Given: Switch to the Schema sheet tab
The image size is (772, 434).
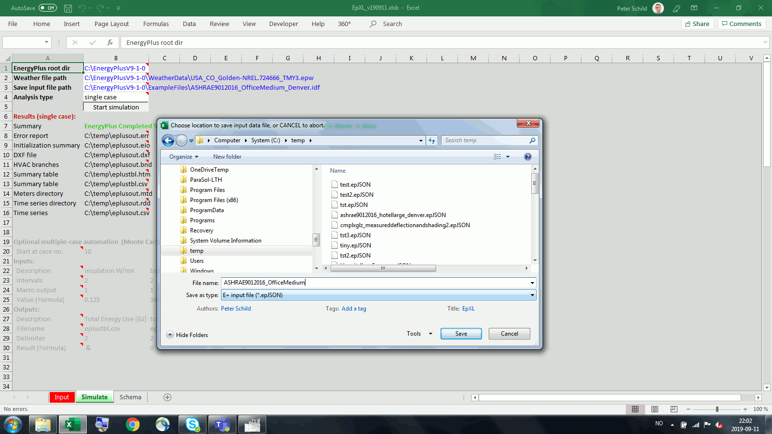Looking at the screenshot, I should (130, 397).
